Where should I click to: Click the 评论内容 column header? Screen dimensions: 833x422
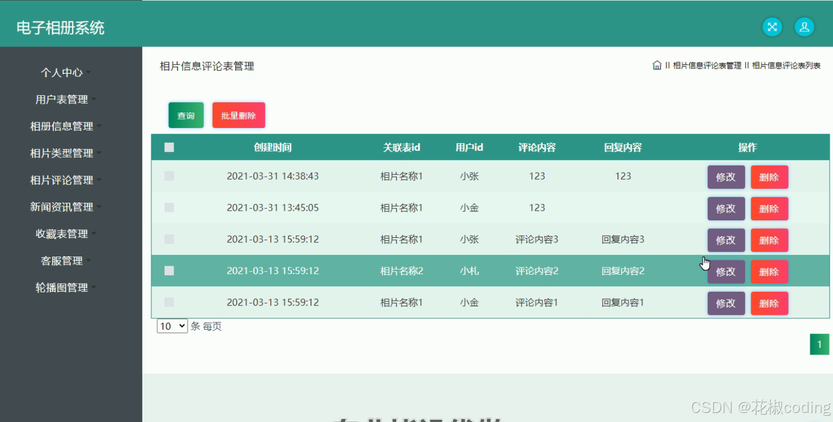pos(537,147)
